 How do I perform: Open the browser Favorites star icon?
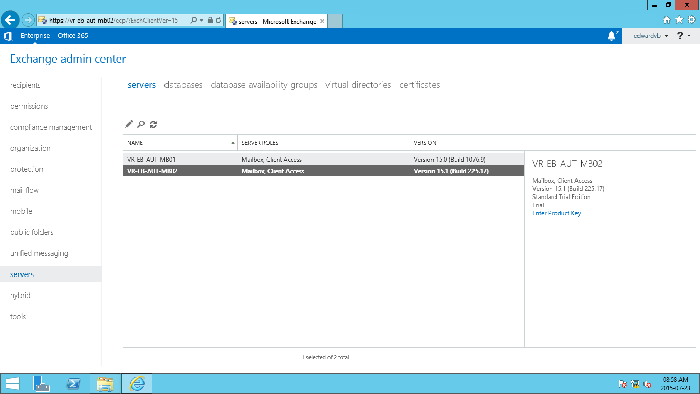click(679, 20)
